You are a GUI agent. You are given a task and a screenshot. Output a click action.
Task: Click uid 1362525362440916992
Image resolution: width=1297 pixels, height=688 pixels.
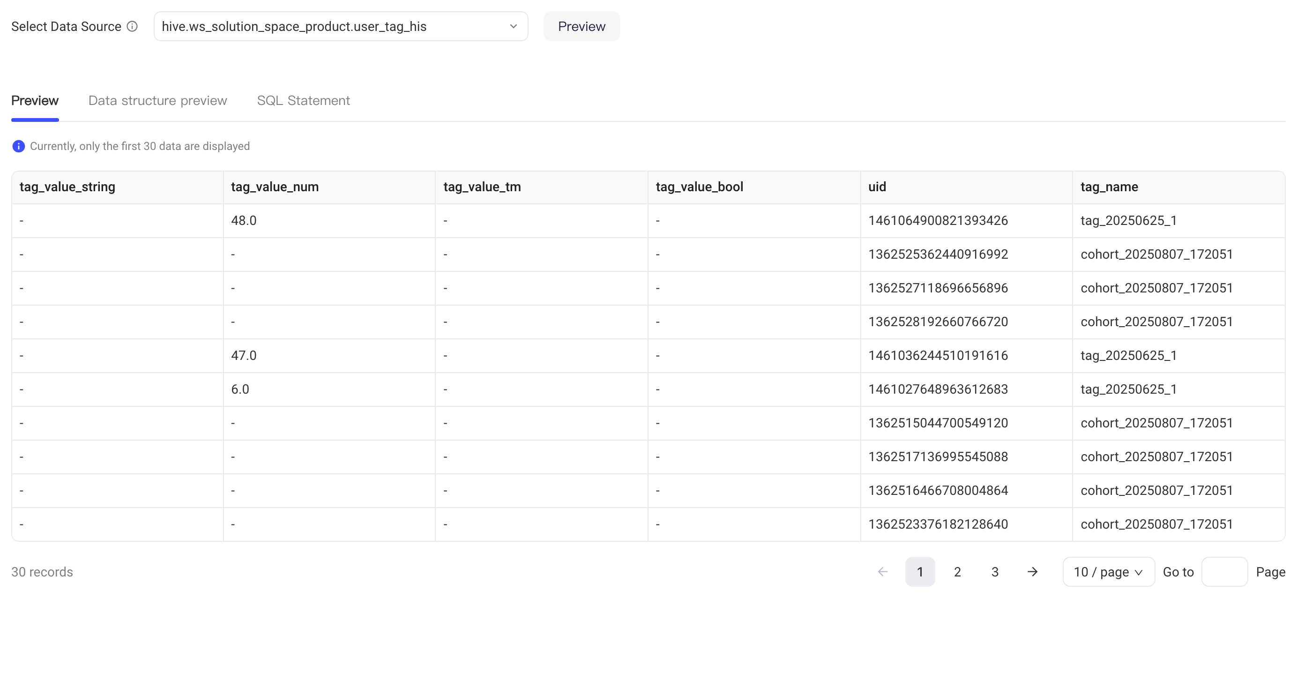tap(938, 254)
